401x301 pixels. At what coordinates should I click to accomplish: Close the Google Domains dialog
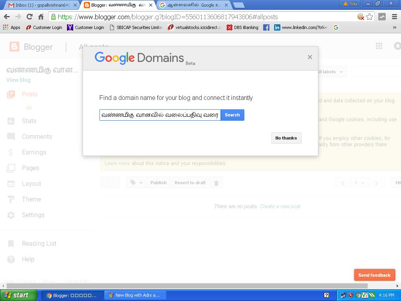[x=310, y=57]
